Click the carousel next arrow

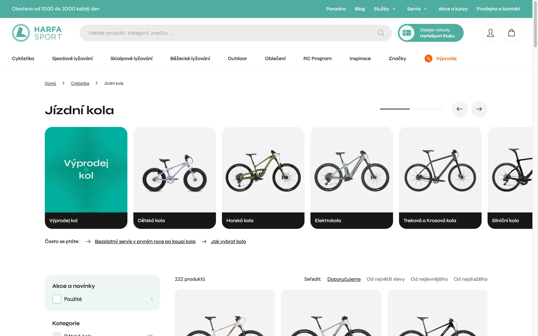[479, 109]
